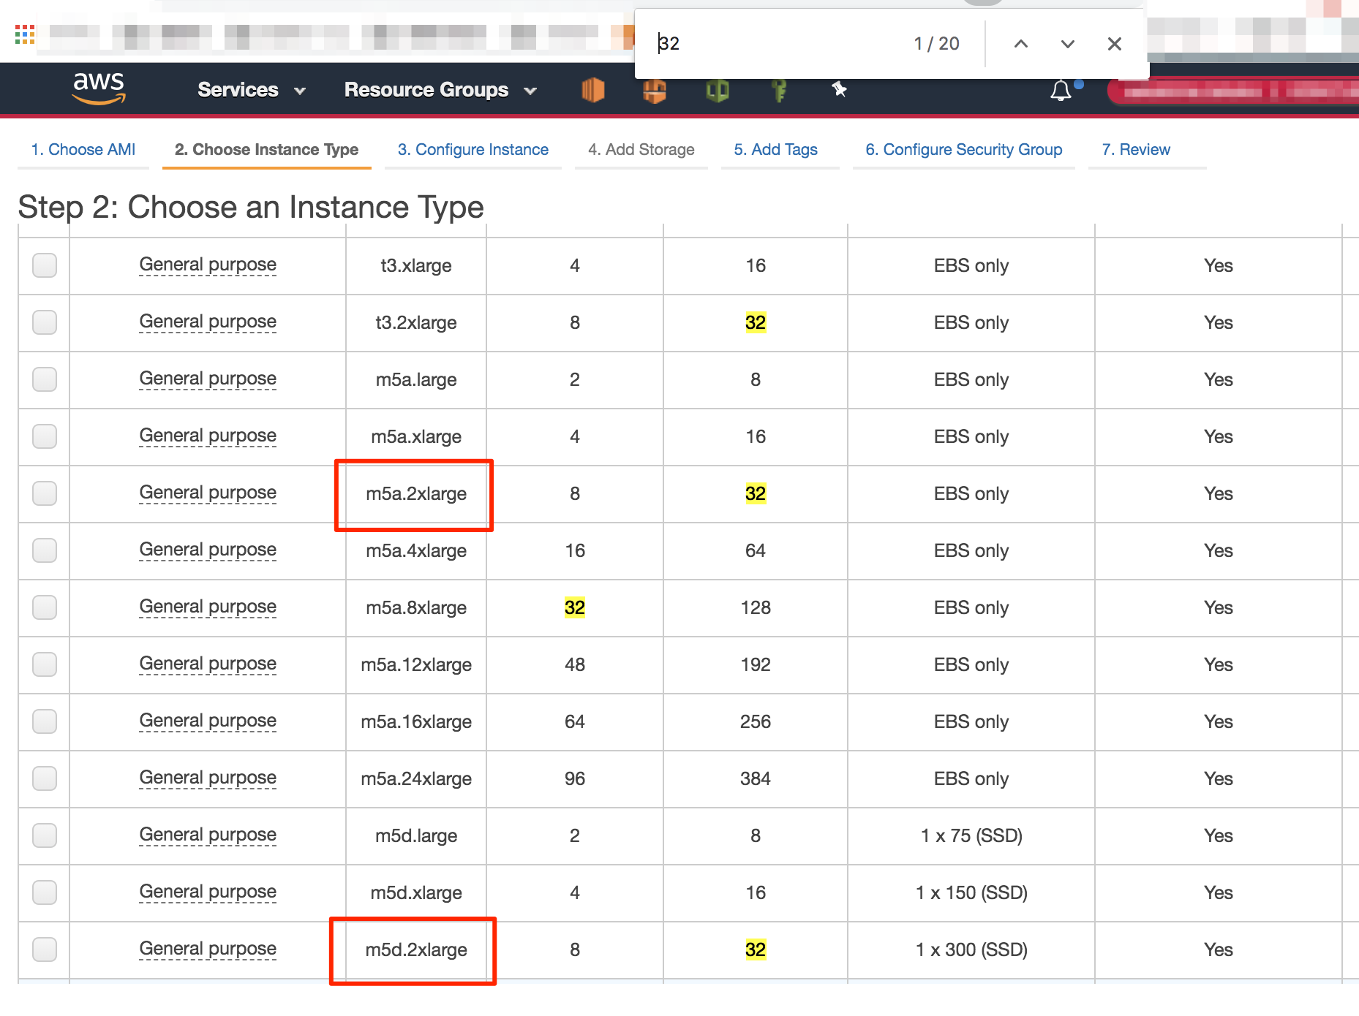Go to the previous find result
Screen dimensions: 1359x1016
coord(1021,44)
